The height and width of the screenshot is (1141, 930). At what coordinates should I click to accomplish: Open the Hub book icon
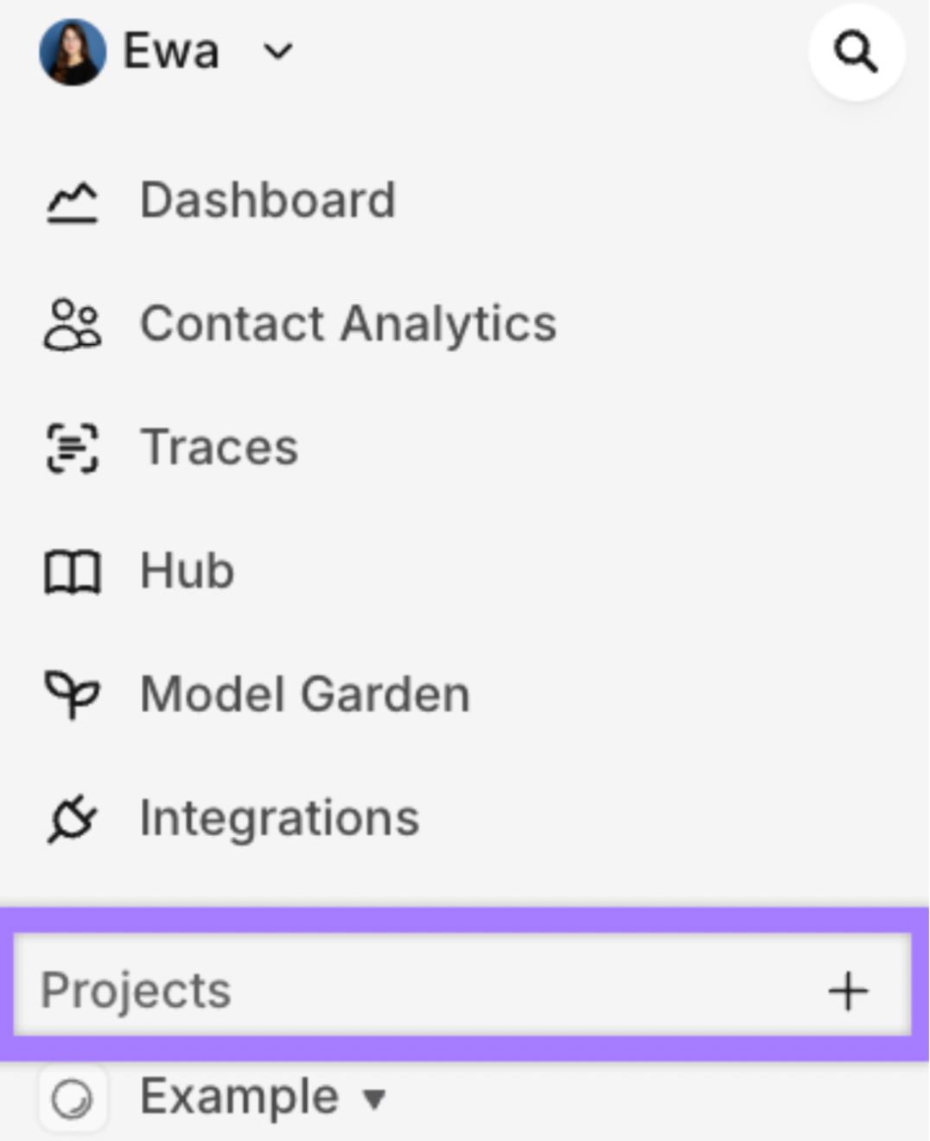(69, 570)
